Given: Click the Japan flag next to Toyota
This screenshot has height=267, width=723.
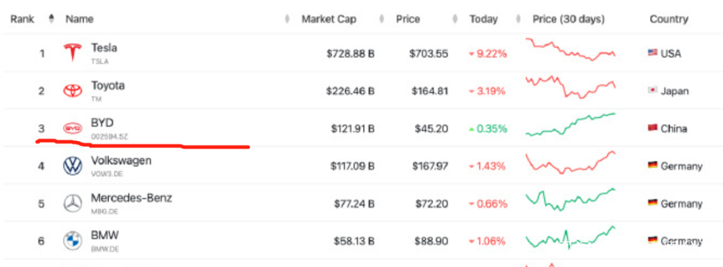Looking at the screenshot, I should (x=652, y=90).
